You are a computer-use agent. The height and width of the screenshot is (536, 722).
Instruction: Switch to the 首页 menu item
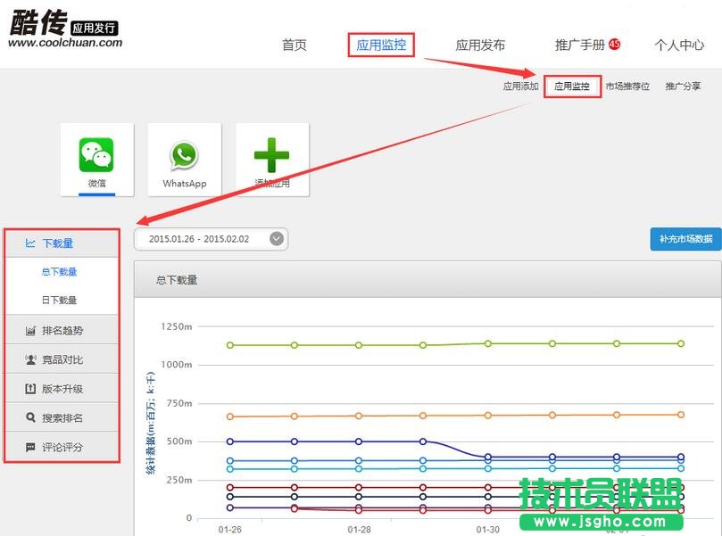click(x=294, y=45)
